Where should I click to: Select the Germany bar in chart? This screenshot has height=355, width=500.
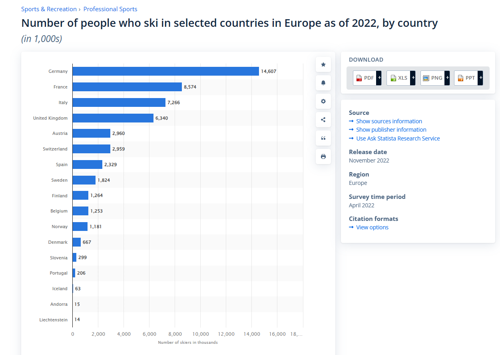point(166,71)
